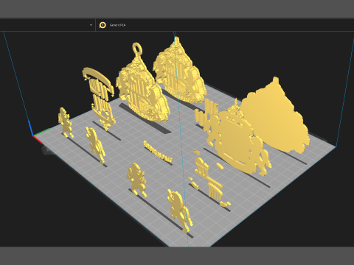Viewport: 354px width, 265px height.
Task: Click the extruder 1 material icon
Action: click(x=103, y=25)
